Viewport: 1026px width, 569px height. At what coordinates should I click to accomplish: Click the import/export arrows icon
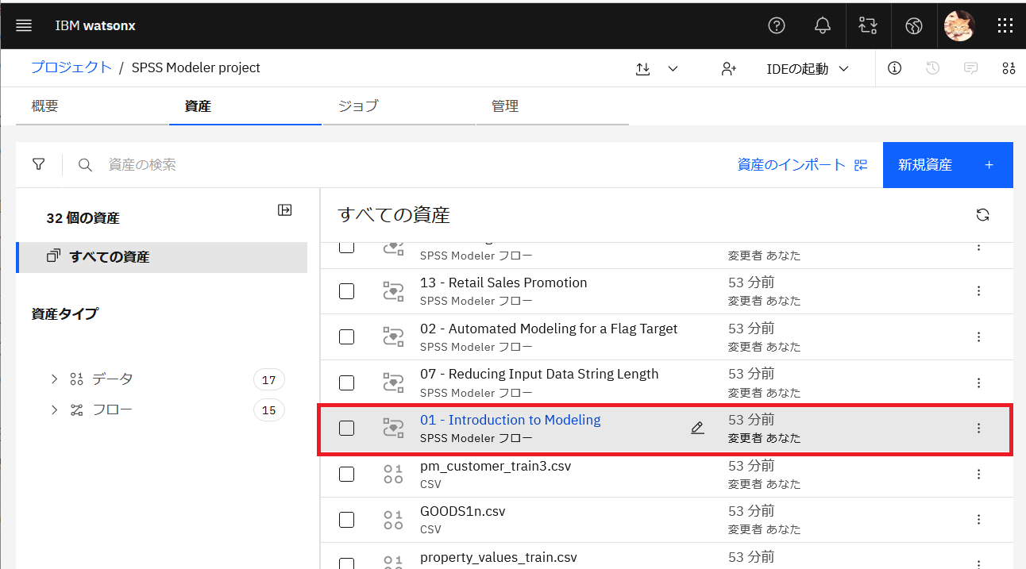(643, 69)
